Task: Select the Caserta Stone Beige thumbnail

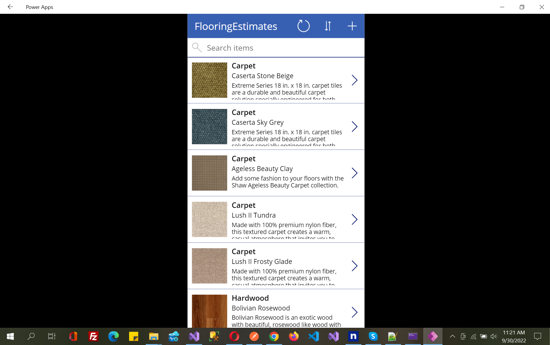Action: 209,80
